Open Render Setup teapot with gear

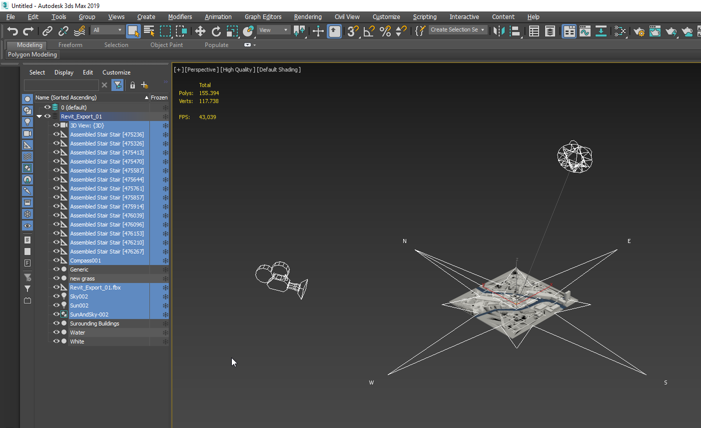click(x=639, y=31)
